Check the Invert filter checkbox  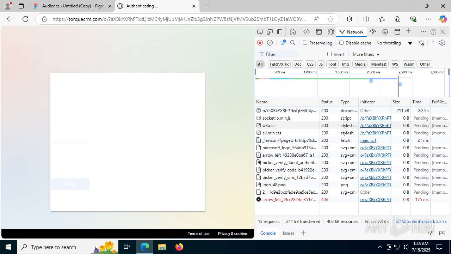(x=329, y=54)
